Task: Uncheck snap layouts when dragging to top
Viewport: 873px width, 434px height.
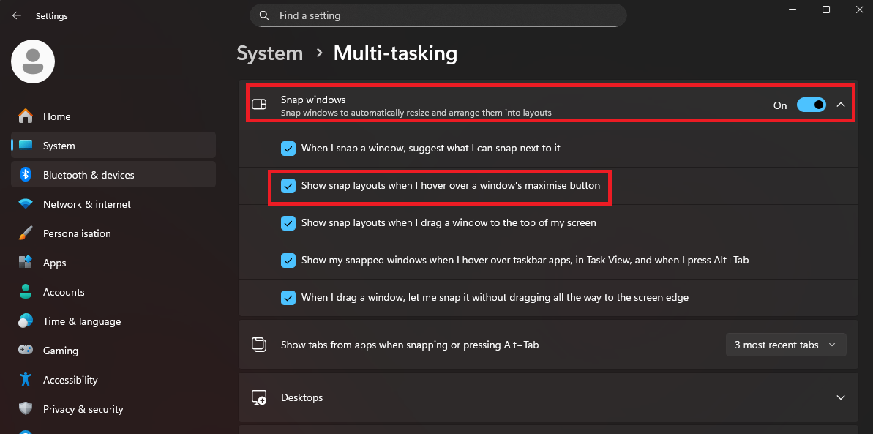Action: 288,222
